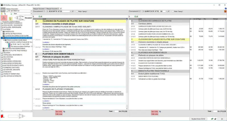
Task: Click the WinDesc app icon in the title bar
Action: 2,5
